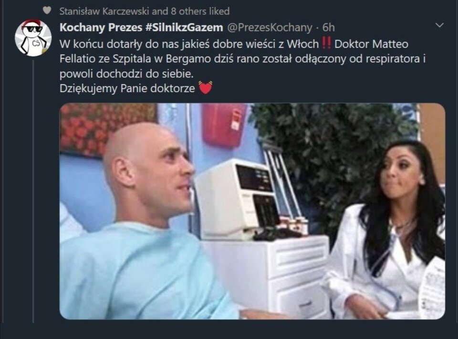Click the word "Bergamo" in the tweet
The width and height of the screenshot is (458, 339).
(x=188, y=59)
